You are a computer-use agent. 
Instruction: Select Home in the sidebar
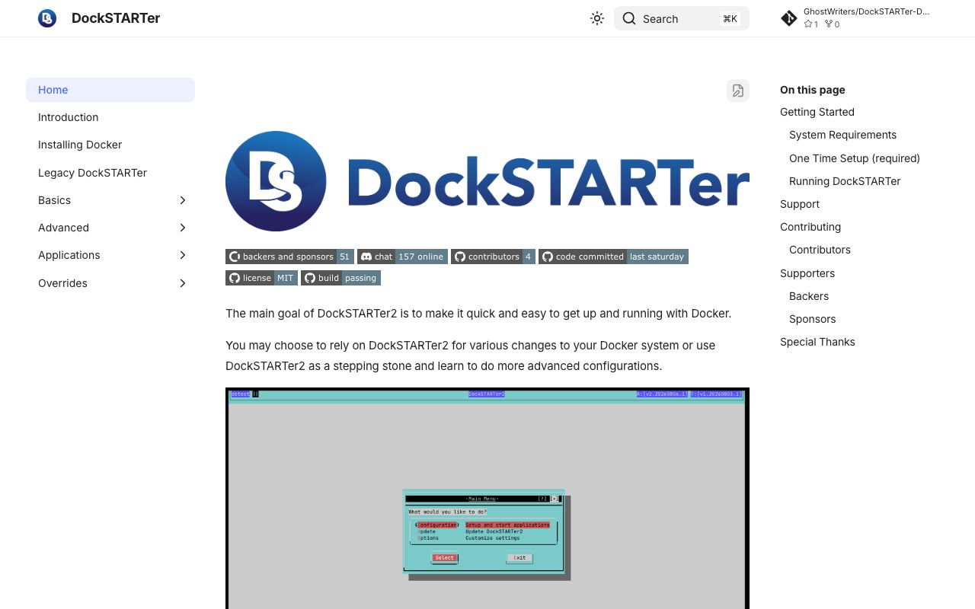click(x=110, y=90)
